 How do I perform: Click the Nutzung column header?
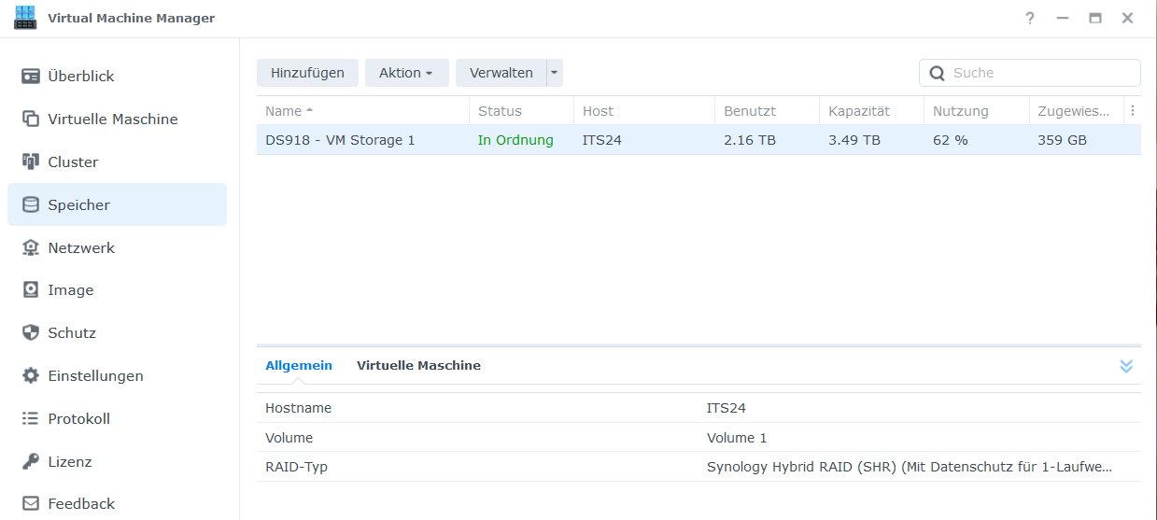977,111
